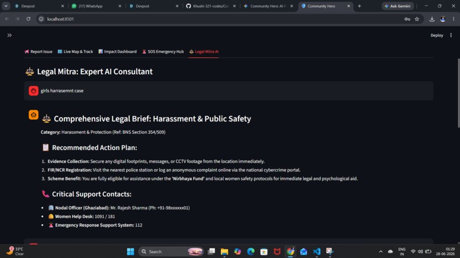The image size is (460, 258).
Task: Open the 33°C weather widget
Action: click(x=15, y=251)
